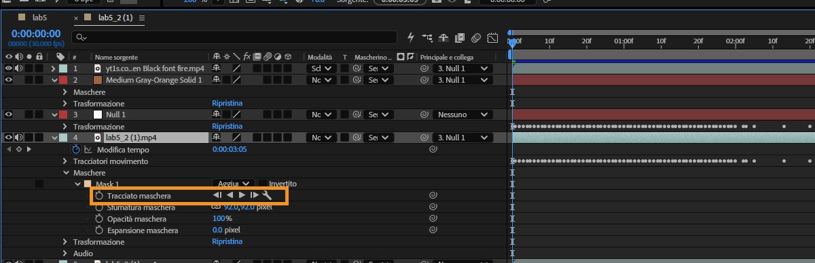The width and height of the screenshot is (815, 263).
Task: Hide the Medium Gray-Orange Solid 1 layer
Action: (9, 80)
